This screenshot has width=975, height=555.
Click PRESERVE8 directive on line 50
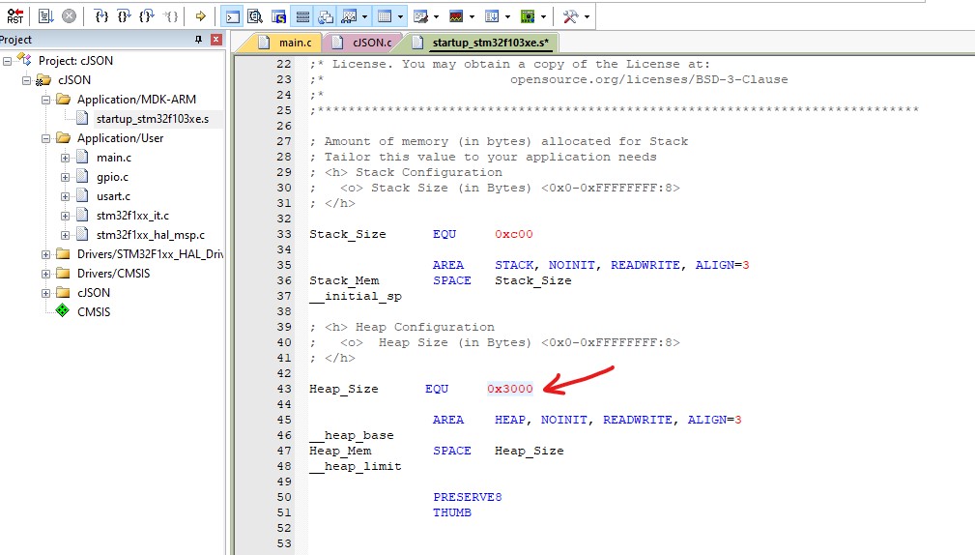coord(468,497)
